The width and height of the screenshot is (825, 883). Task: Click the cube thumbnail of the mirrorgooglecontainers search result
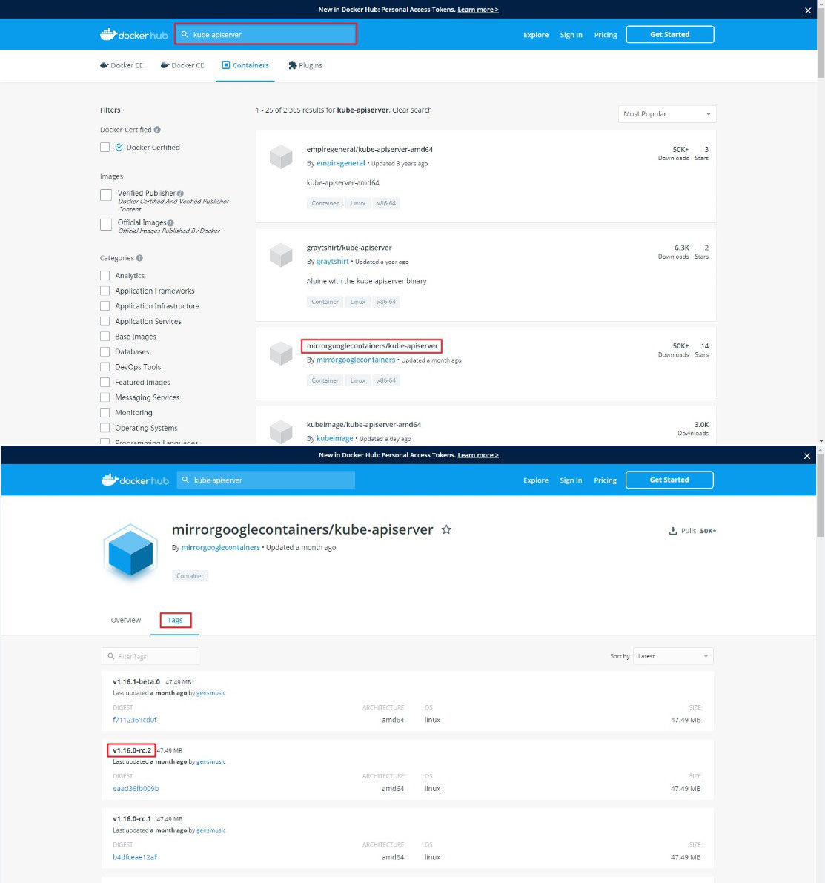pyautogui.click(x=281, y=353)
